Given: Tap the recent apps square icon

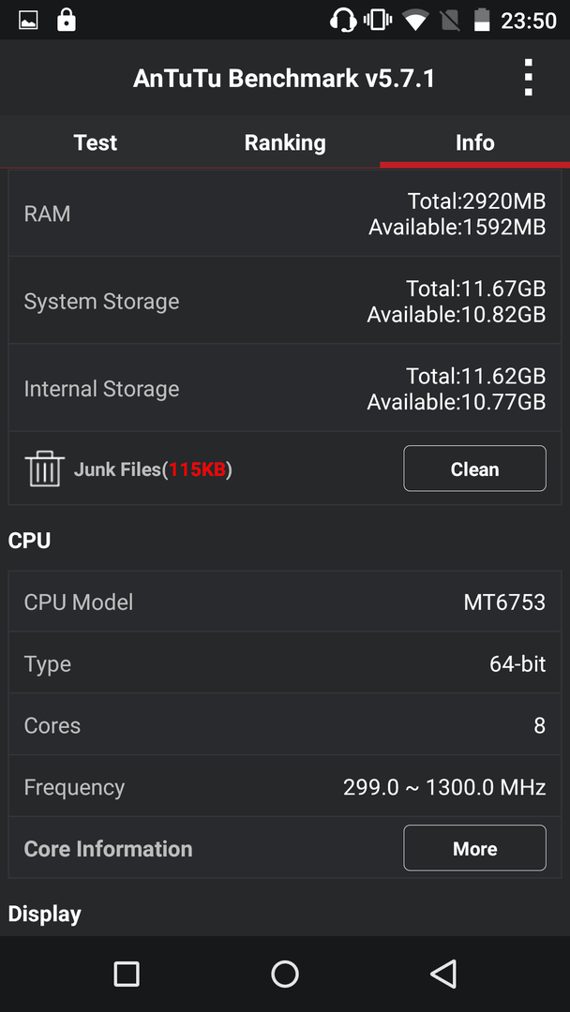Looking at the screenshot, I should 127,974.
